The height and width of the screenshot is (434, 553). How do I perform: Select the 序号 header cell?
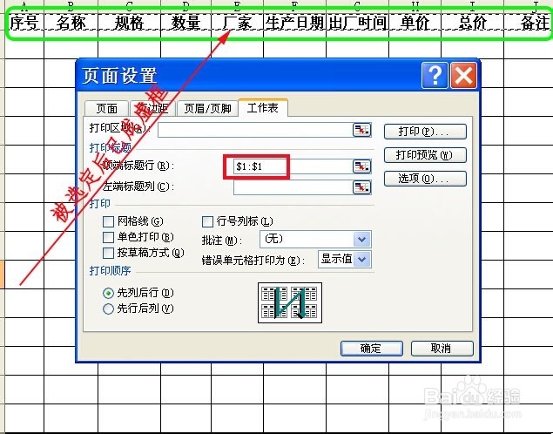tap(24, 23)
